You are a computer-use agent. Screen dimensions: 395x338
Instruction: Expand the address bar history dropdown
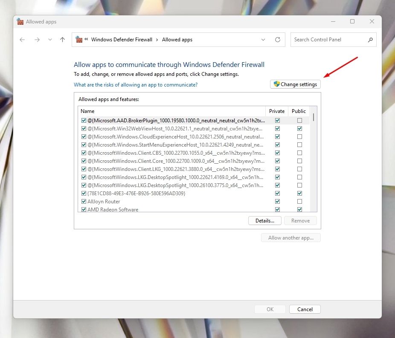point(263,40)
